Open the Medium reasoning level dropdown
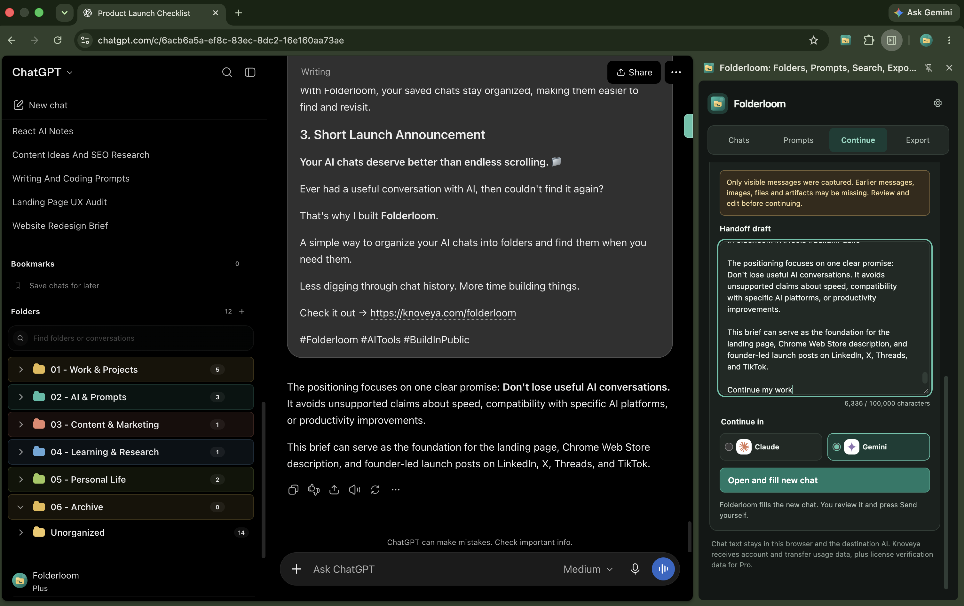The width and height of the screenshot is (964, 606). coord(588,569)
